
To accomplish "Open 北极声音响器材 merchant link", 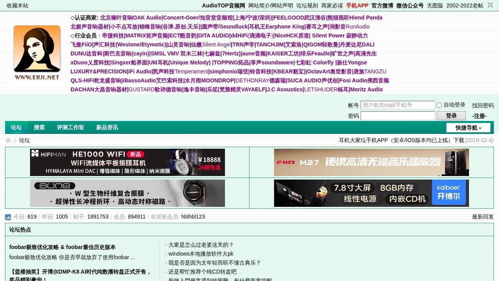I will tap(89, 27).
